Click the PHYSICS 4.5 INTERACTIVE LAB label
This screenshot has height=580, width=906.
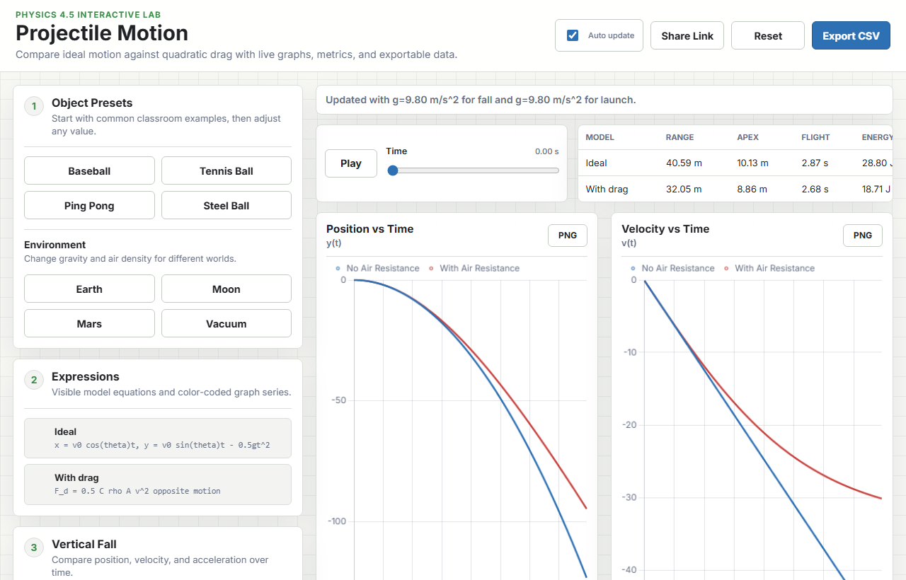(x=88, y=15)
